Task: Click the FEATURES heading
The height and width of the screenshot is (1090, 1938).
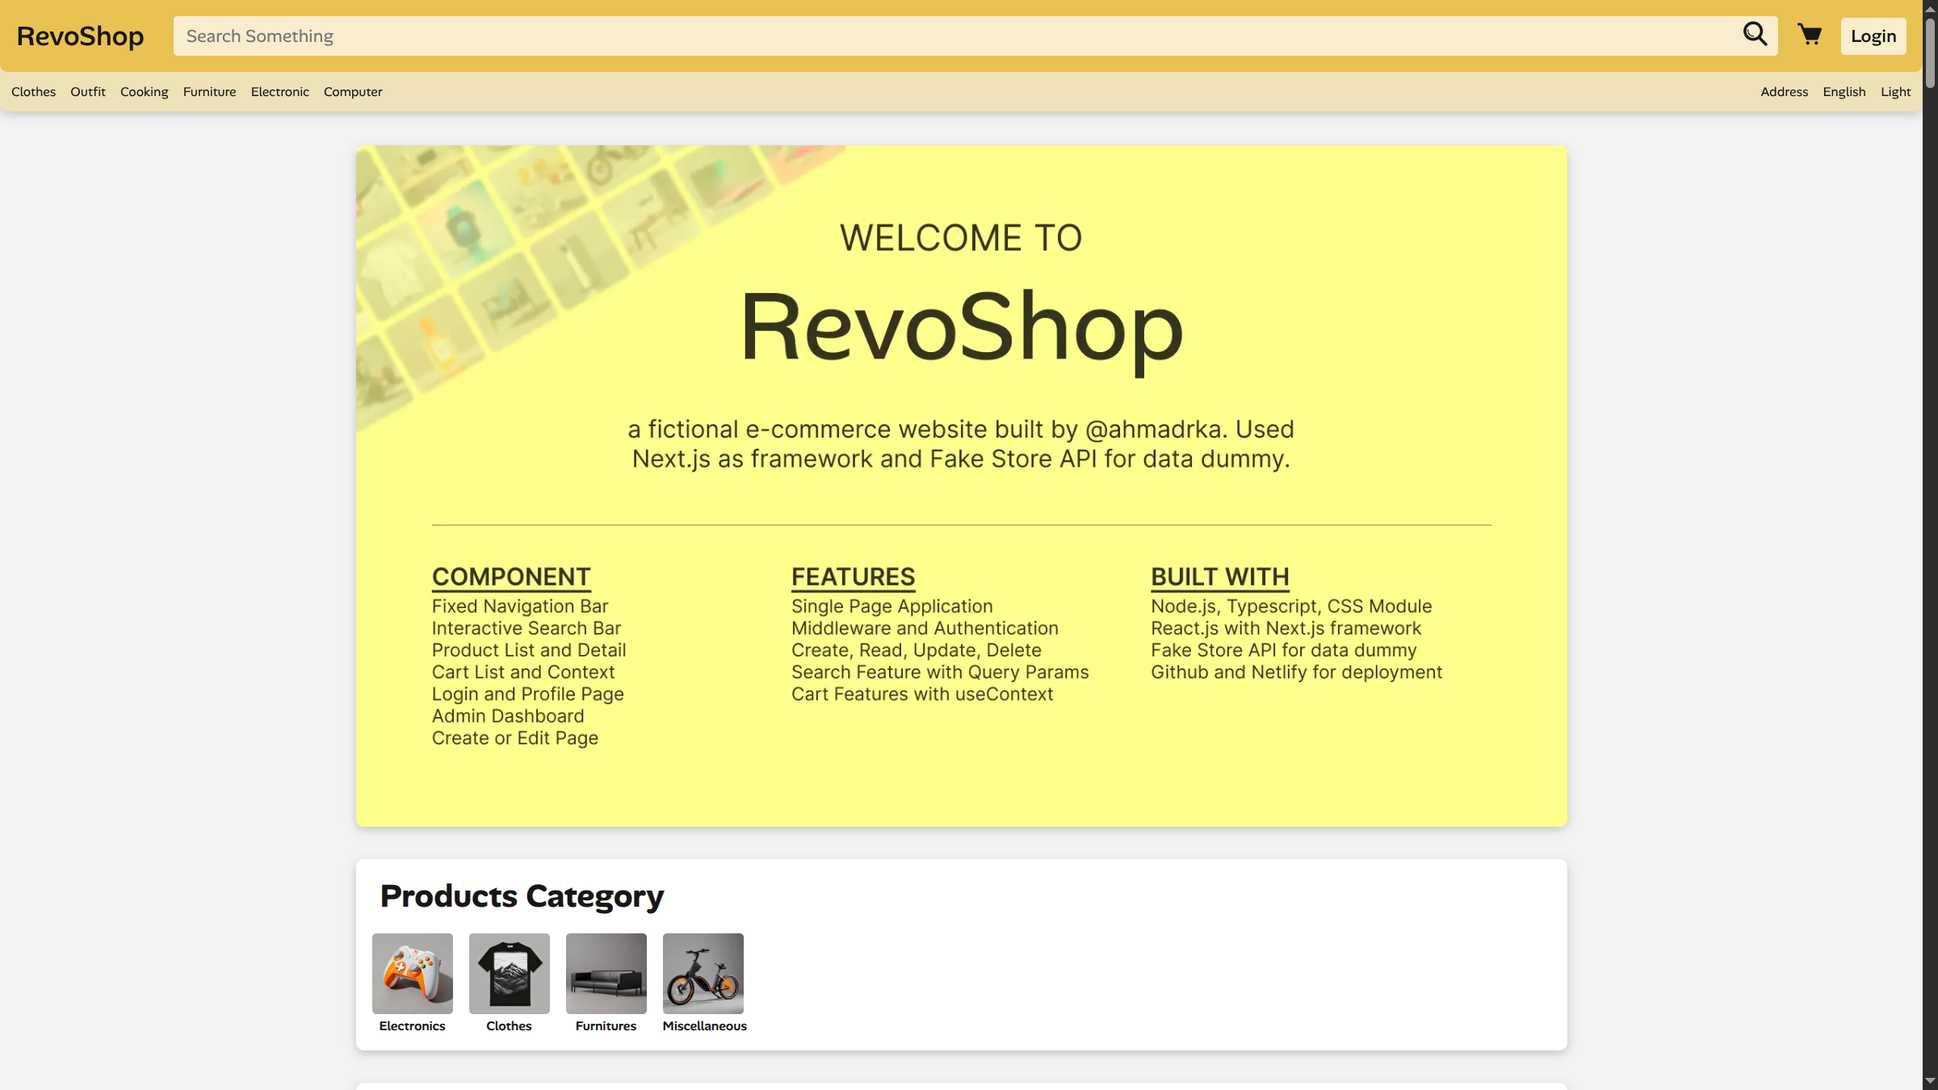Action: point(853,576)
